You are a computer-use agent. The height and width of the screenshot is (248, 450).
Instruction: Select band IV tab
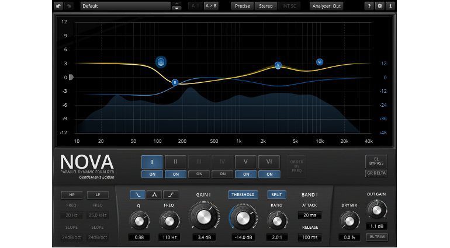point(222,162)
